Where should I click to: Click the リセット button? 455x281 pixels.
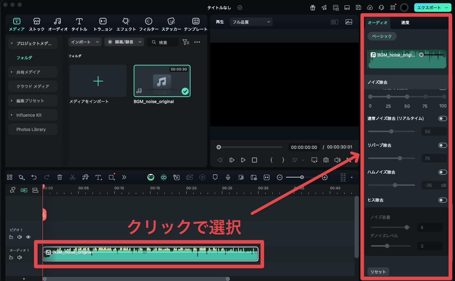pyautogui.click(x=378, y=272)
